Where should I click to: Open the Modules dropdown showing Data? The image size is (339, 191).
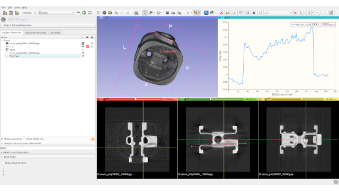57,13
